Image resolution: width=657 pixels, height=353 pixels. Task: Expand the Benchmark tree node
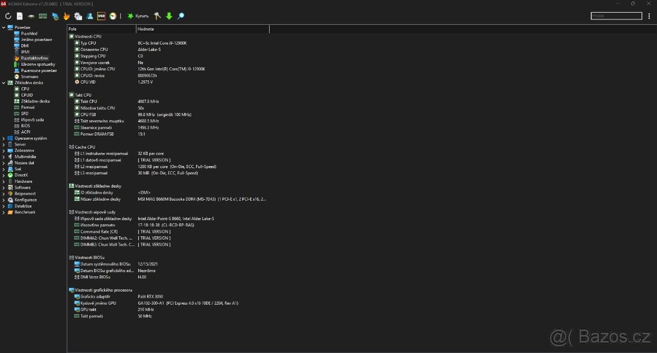click(x=4, y=212)
